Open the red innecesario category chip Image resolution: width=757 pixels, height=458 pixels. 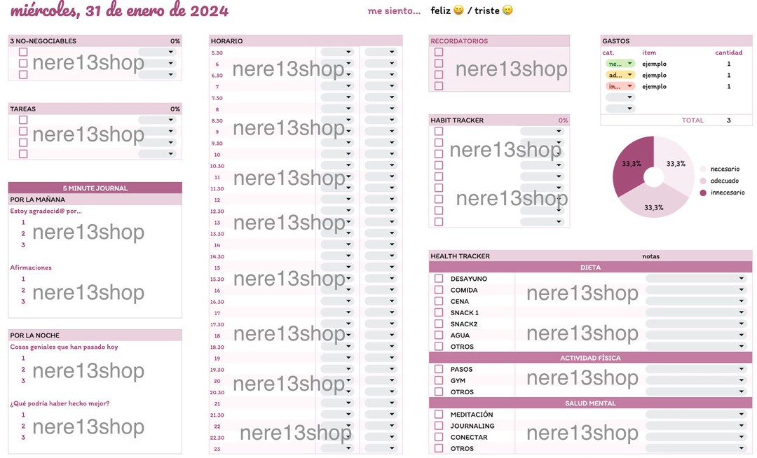(x=620, y=86)
